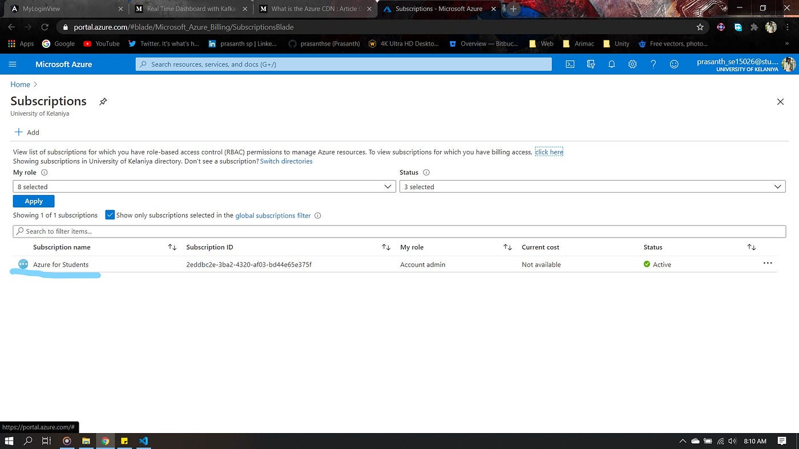Follow the 'click here' billing access link
This screenshot has height=449, width=799.
[x=549, y=152]
